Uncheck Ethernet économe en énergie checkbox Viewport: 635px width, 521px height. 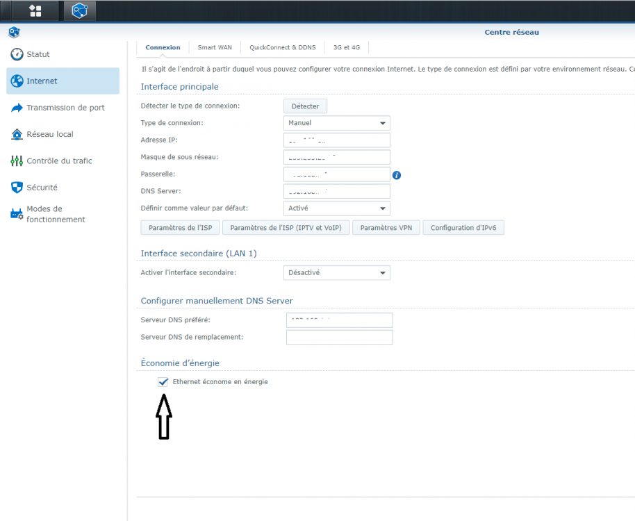[163, 382]
